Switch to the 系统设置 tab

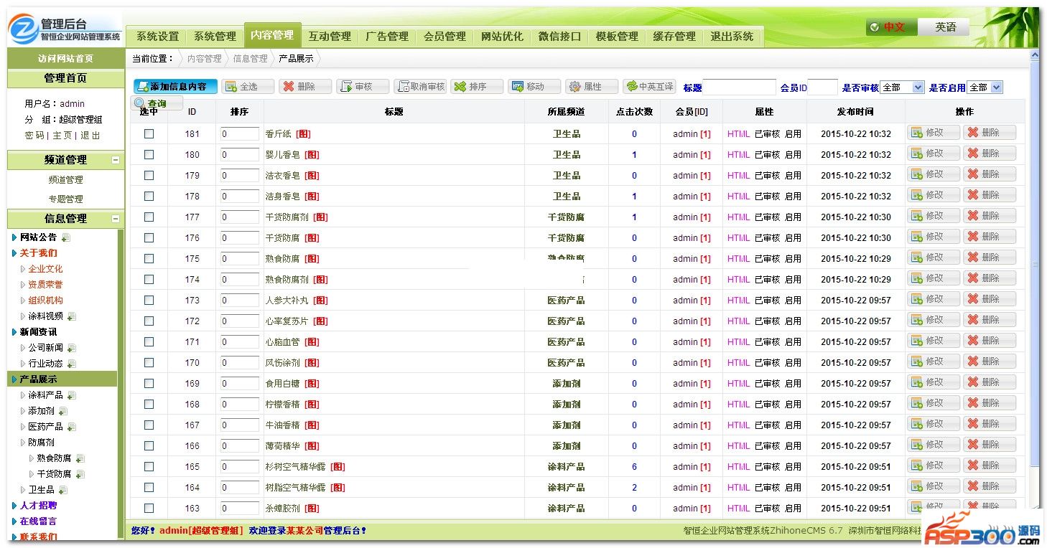pos(157,37)
